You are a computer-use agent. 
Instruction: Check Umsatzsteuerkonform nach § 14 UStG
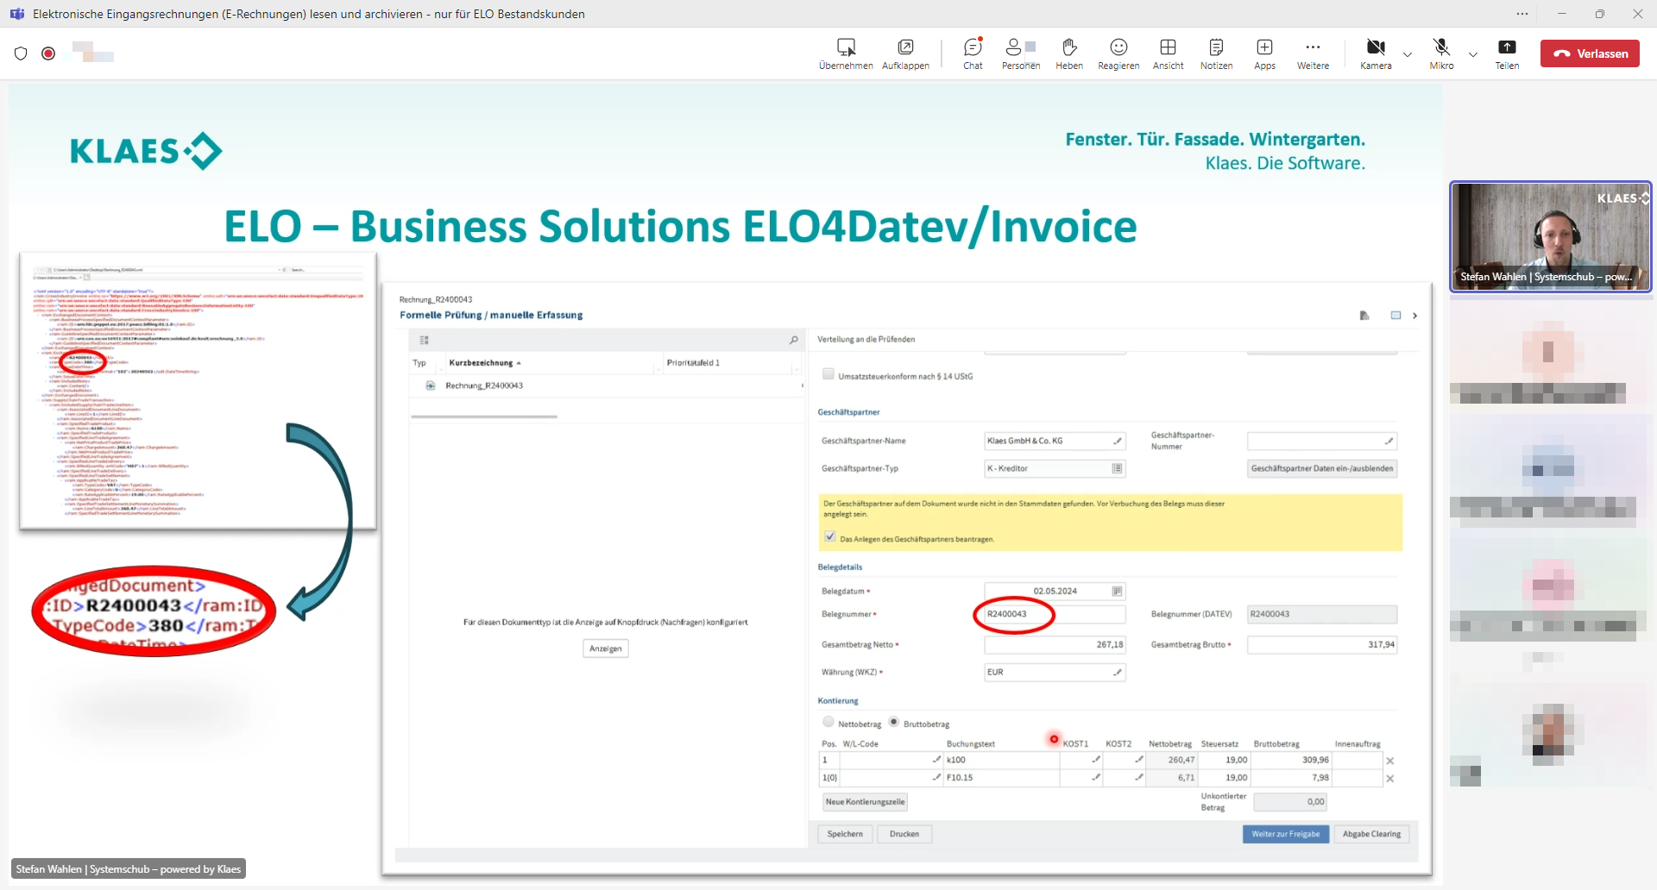point(828,374)
